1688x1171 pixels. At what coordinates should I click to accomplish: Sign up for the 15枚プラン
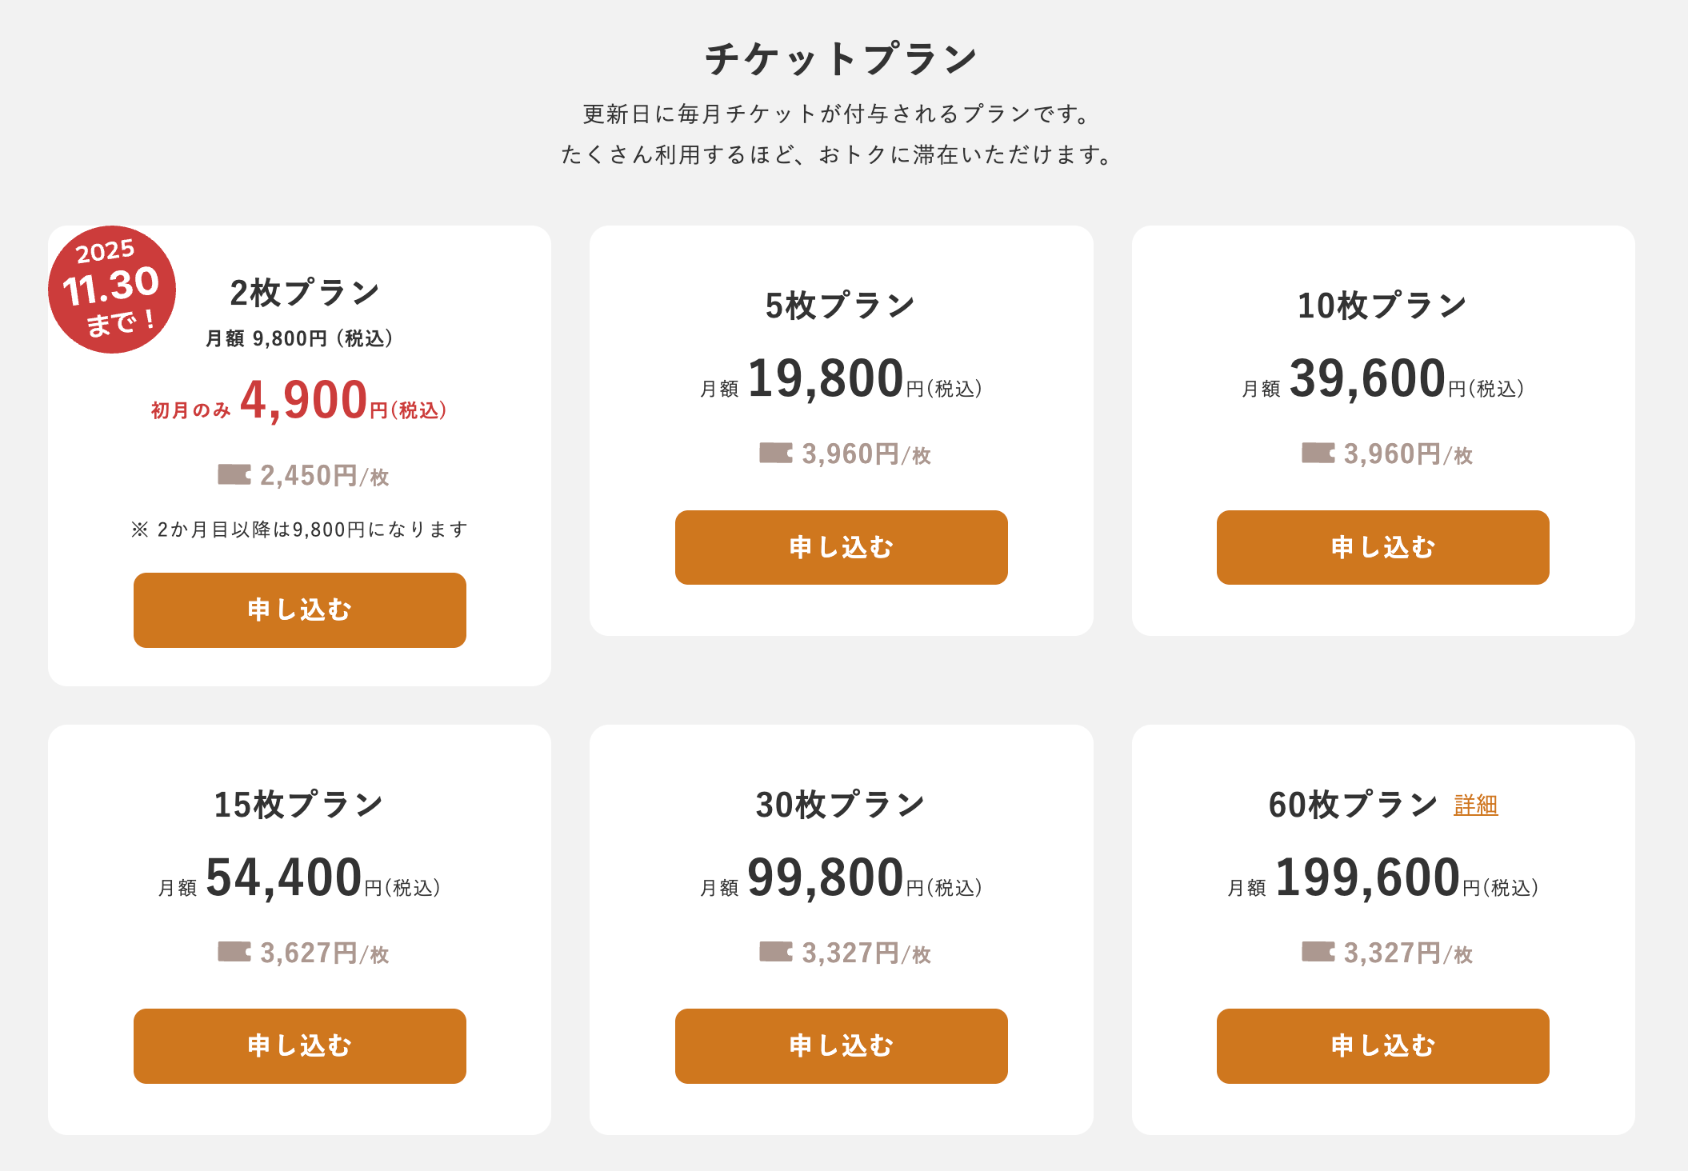[299, 1046]
